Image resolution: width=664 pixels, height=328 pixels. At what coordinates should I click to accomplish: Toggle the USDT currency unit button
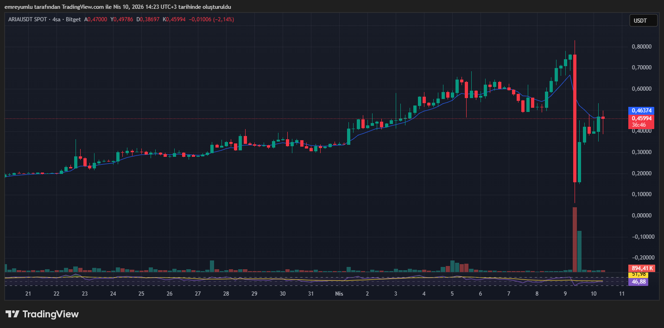coord(643,20)
